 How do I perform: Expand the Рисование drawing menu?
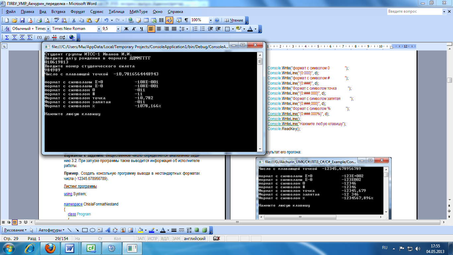[x=15, y=230]
